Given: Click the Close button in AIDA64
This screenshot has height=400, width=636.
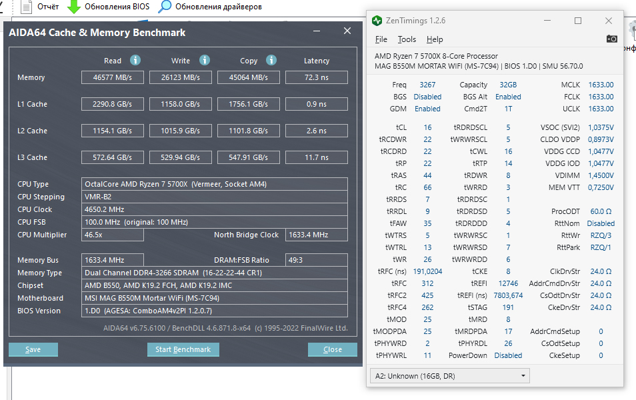Looking at the screenshot, I should pos(332,349).
